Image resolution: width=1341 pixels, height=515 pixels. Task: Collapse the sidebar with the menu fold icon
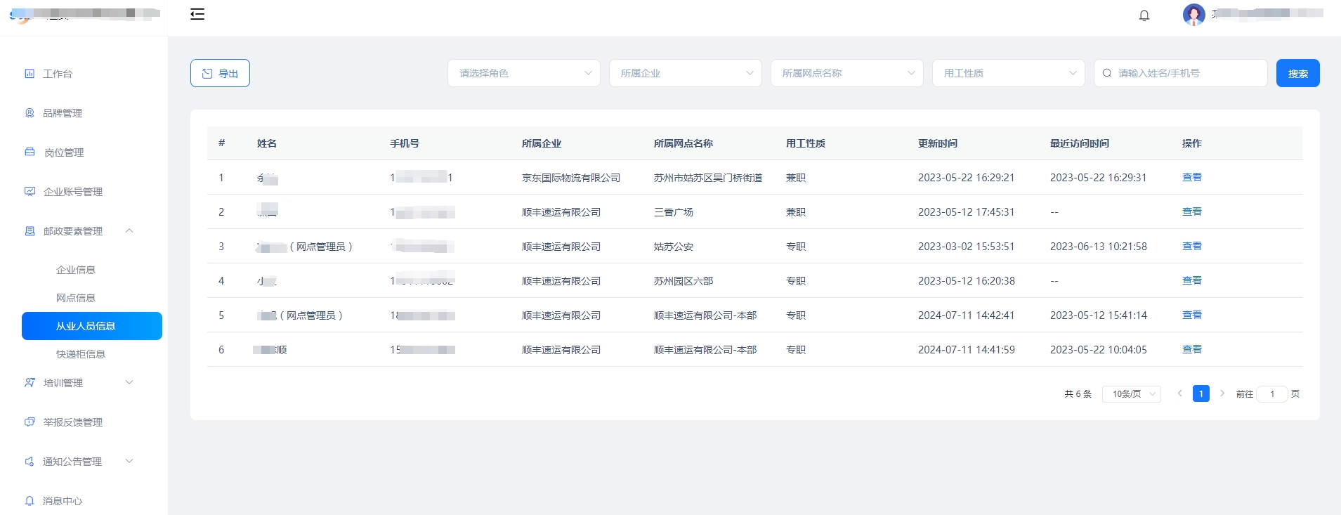[x=197, y=14]
